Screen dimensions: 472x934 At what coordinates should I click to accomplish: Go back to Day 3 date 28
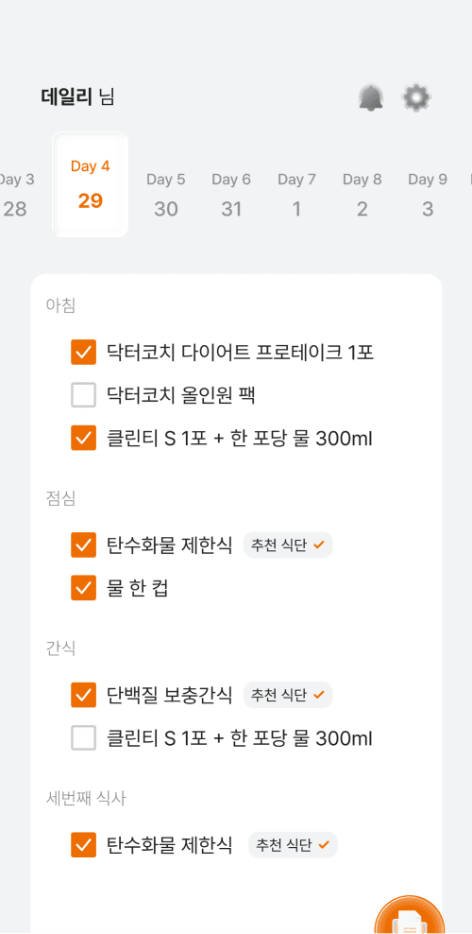[16, 194]
